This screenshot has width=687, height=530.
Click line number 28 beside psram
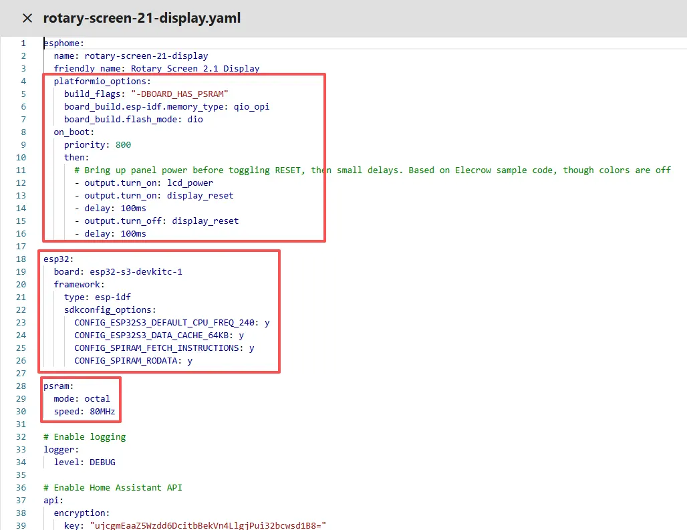[x=23, y=386]
